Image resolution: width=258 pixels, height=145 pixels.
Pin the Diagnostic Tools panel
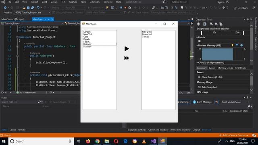tap(248, 19)
